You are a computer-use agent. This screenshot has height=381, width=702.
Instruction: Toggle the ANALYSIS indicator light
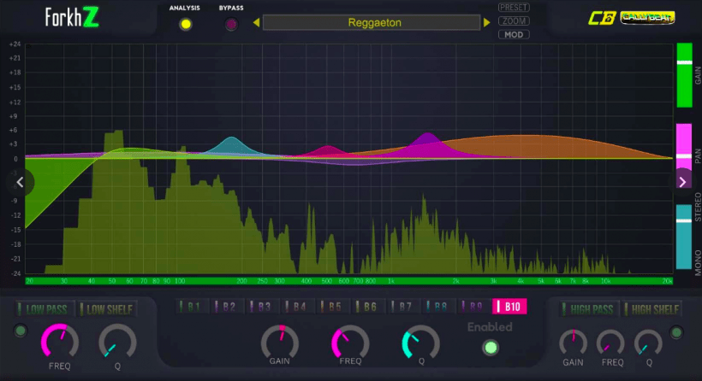pos(185,24)
